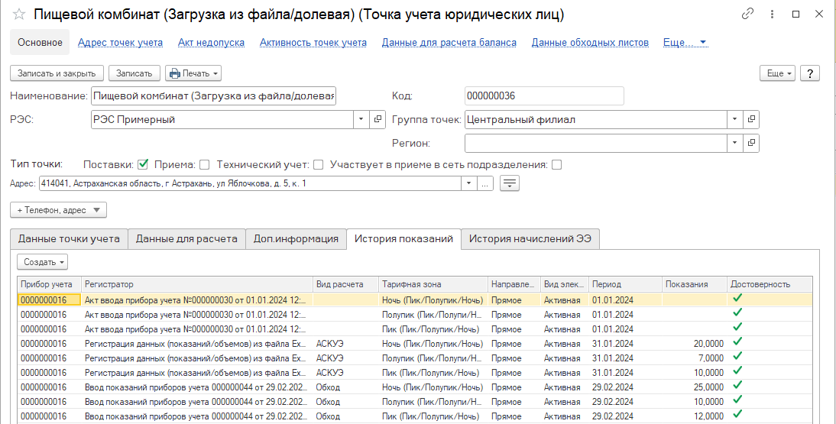Toggle the Технический учет checkbox
Viewport: 836px width, 424px height.
[318, 164]
